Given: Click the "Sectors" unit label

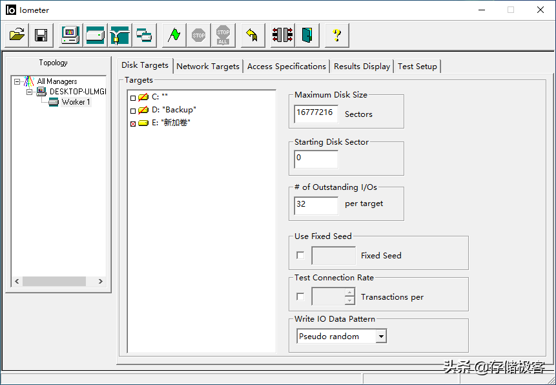Looking at the screenshot, I should [358, 114].
